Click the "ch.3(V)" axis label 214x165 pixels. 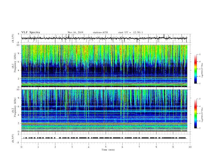point(13,138)
